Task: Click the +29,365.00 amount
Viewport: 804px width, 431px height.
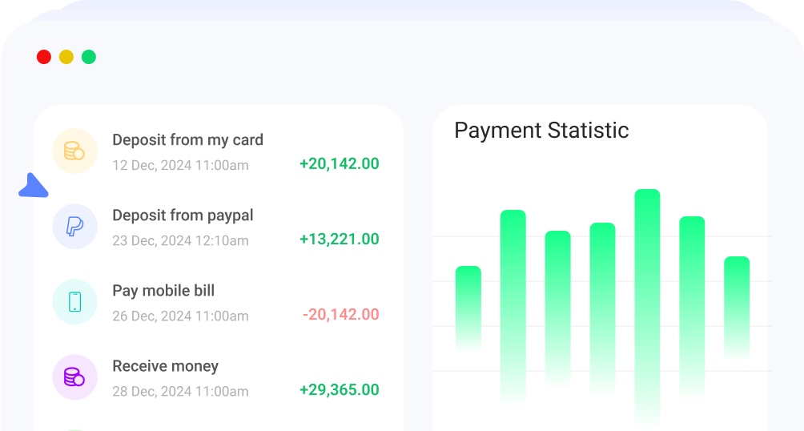Action: [339, 389]
